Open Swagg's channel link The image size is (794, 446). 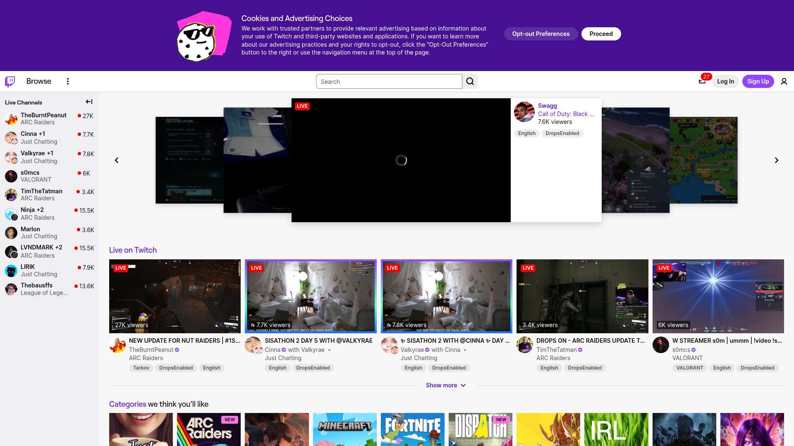coord(547,106)
